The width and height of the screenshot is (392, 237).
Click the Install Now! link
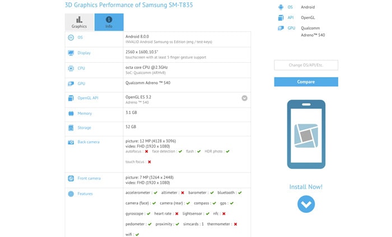[306, 187]
